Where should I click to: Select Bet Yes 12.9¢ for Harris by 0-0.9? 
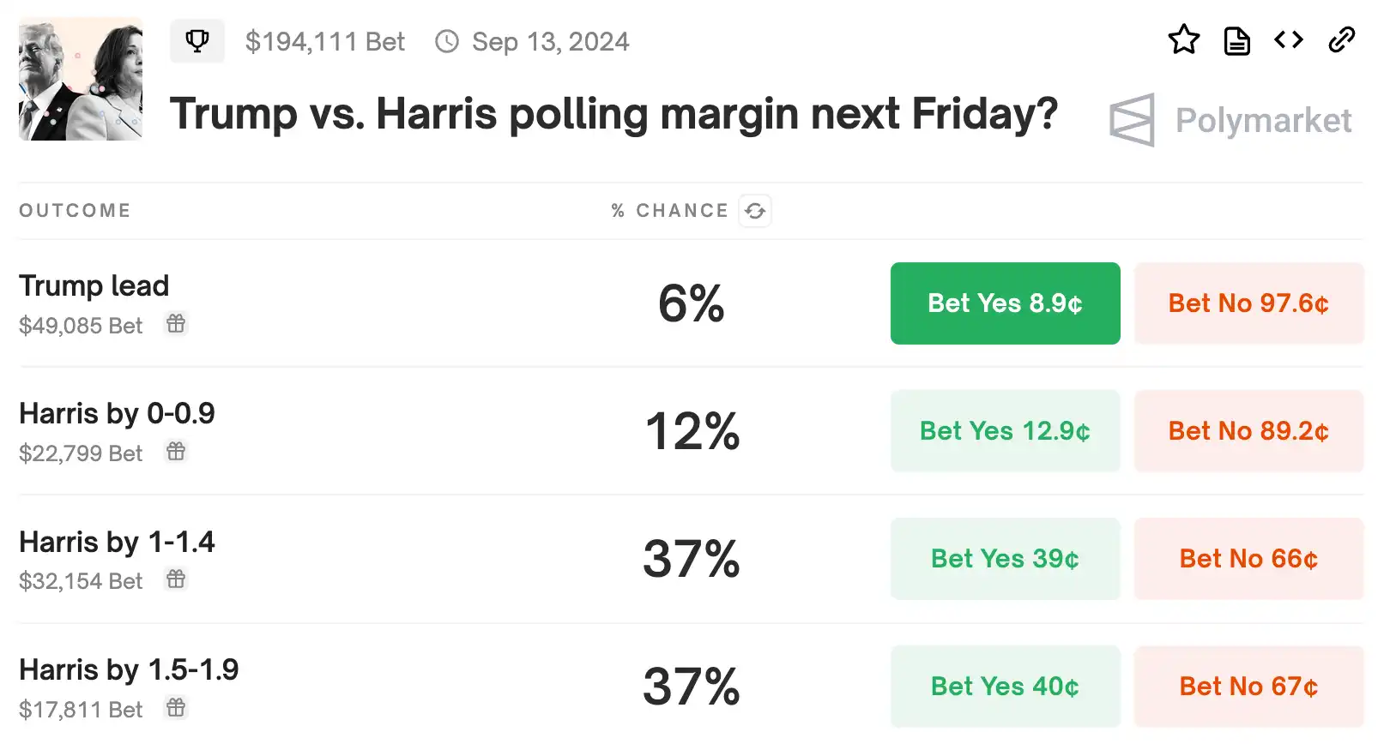[x=1005, y=431]
